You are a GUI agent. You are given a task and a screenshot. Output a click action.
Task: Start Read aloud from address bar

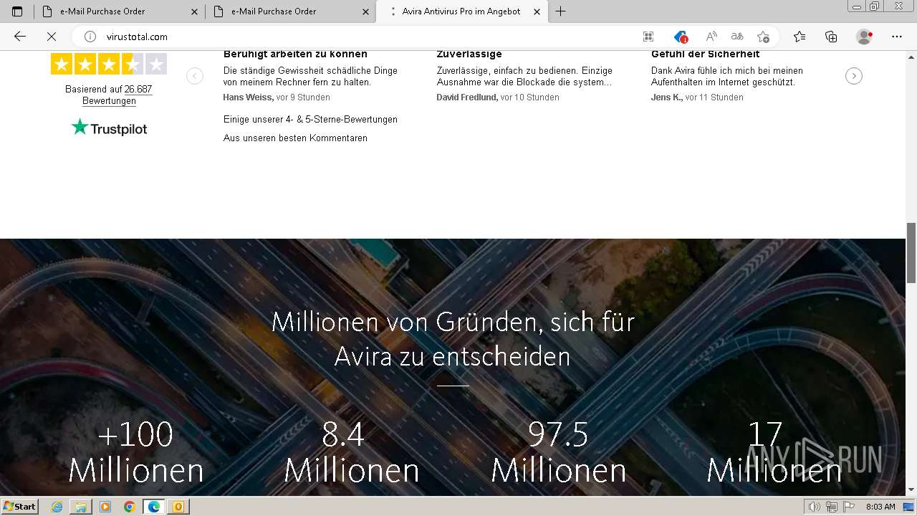point(711,37)
